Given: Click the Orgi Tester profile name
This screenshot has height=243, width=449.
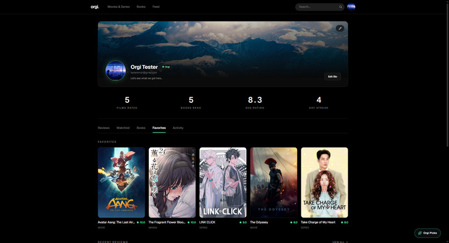Looking at the screenshot, I should tap(144, 67).
